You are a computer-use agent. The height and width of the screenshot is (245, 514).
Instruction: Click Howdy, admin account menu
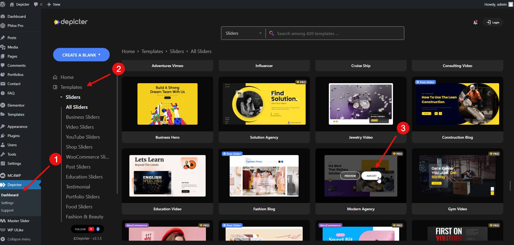(498, 4)
